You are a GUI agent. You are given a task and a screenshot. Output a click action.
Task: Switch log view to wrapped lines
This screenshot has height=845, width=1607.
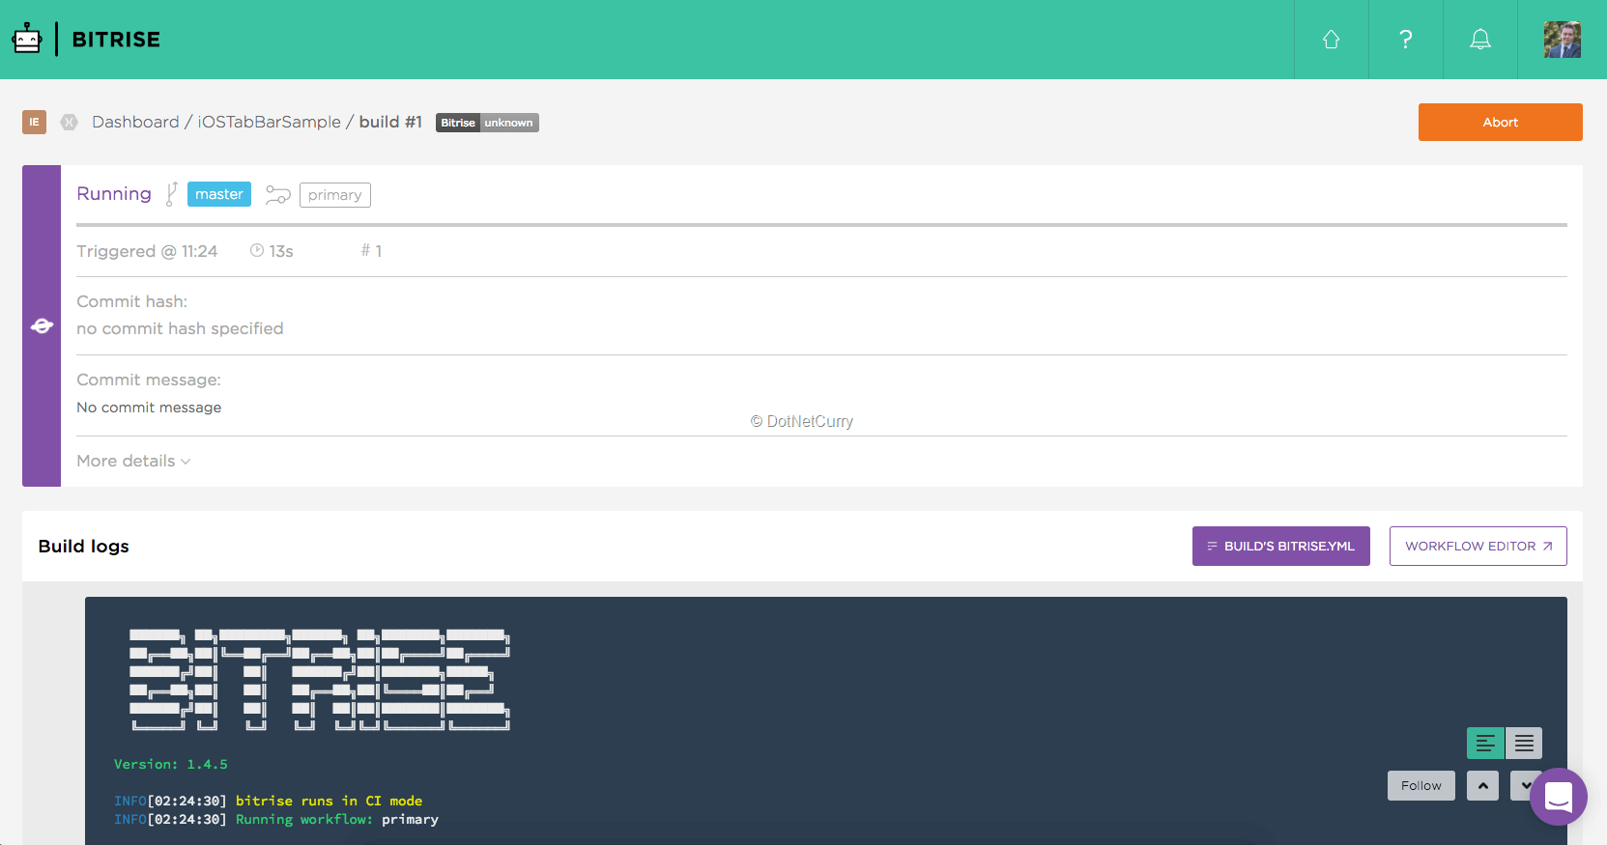(x=1485, y=743)
